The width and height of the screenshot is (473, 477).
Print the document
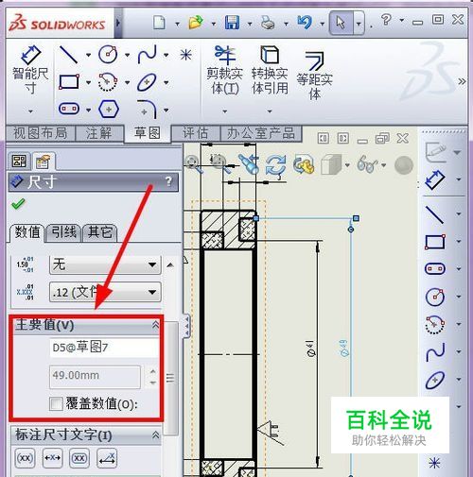tap(268, 23)
